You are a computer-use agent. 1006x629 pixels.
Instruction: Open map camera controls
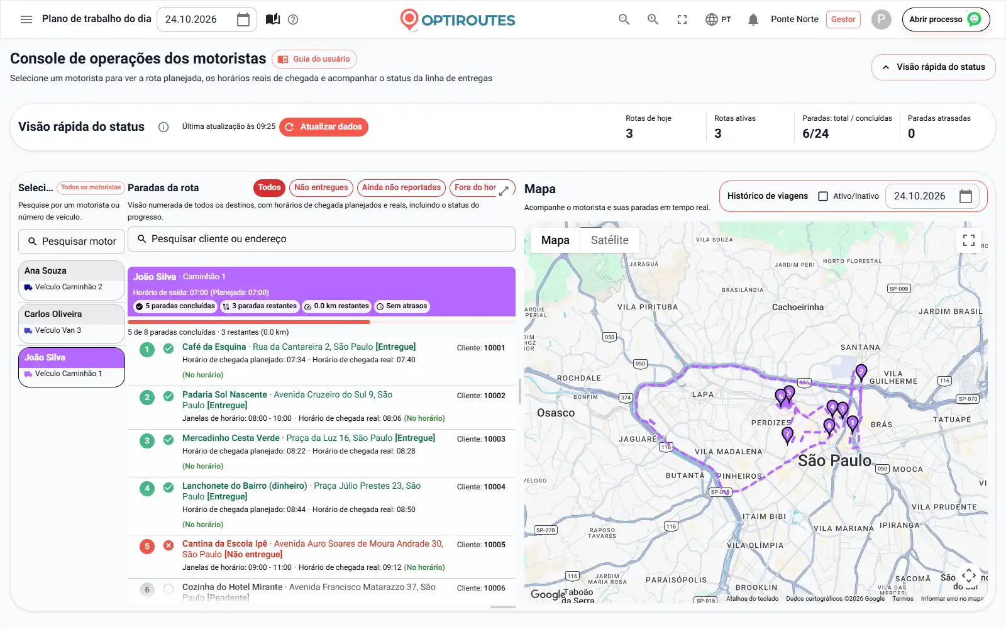pyautogui.click(x=969, y=576)
